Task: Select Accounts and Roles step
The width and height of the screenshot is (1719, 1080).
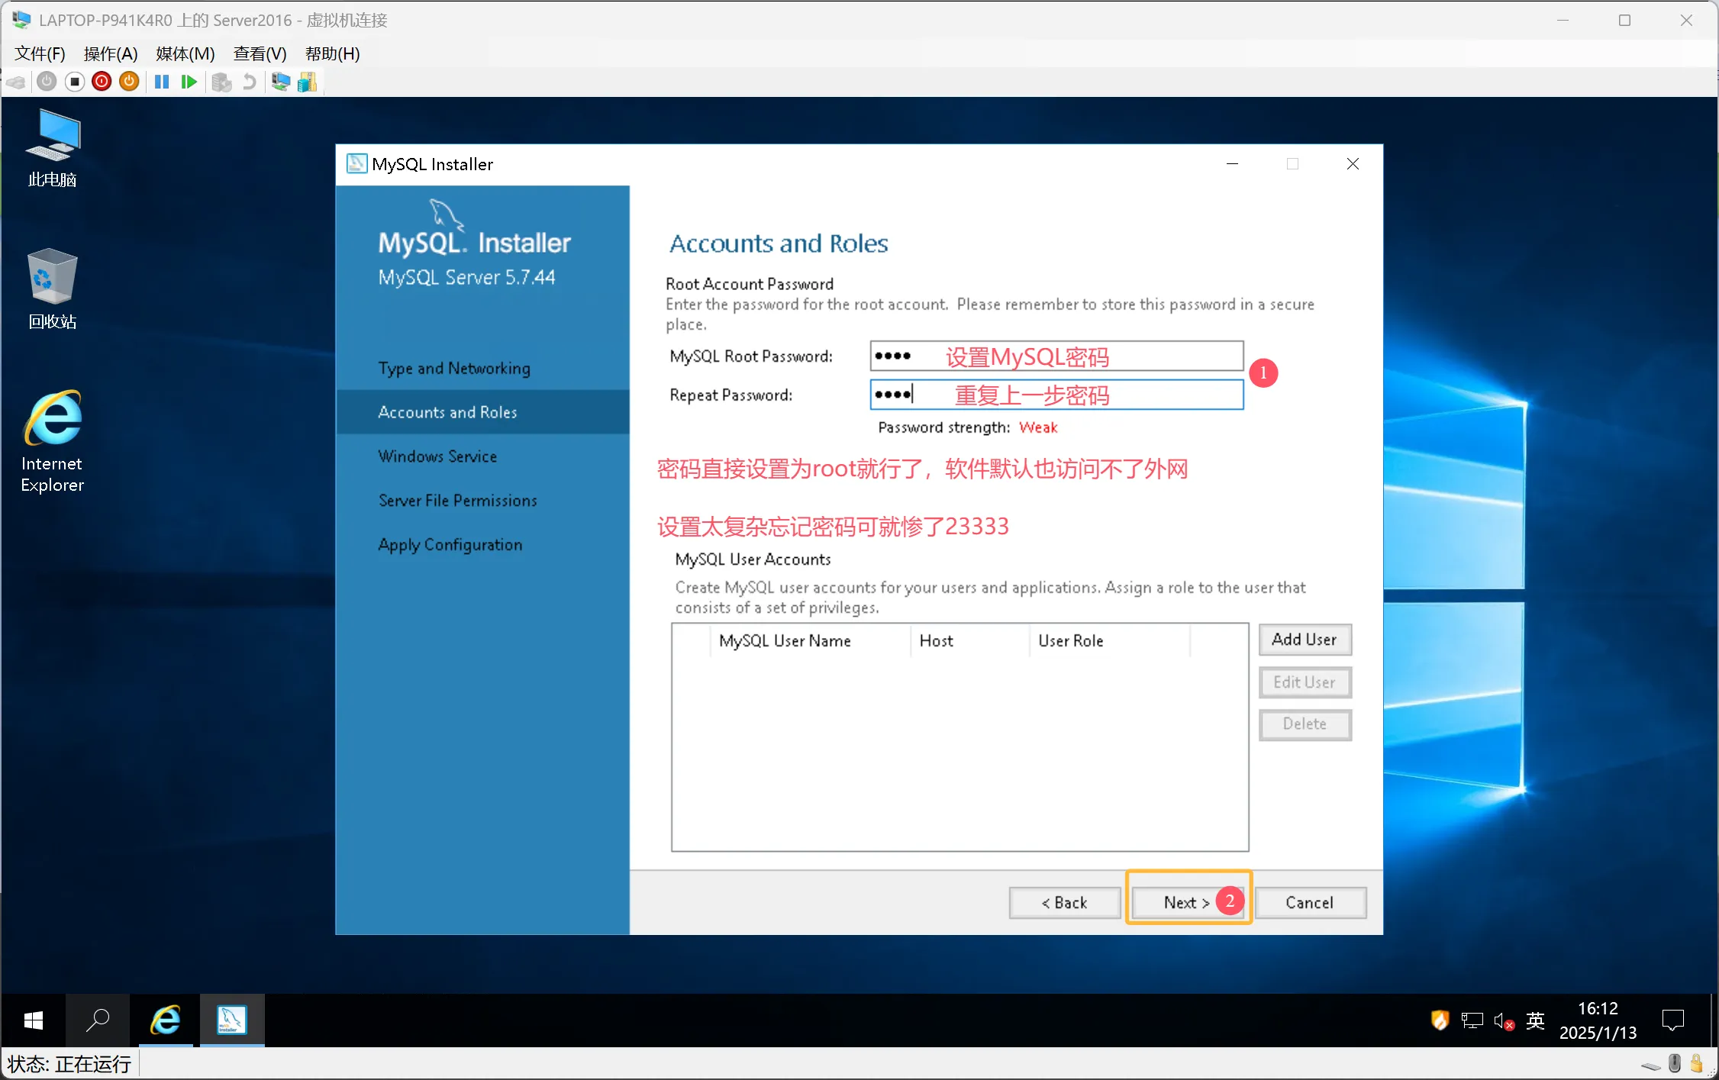Action: (482, 412)
